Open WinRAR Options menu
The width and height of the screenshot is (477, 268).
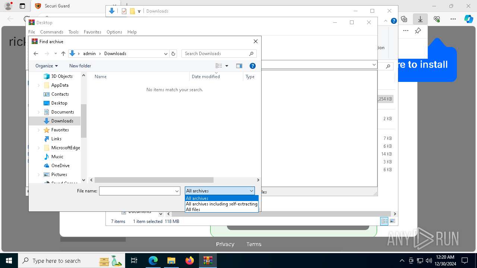click(x=114, y=32)
